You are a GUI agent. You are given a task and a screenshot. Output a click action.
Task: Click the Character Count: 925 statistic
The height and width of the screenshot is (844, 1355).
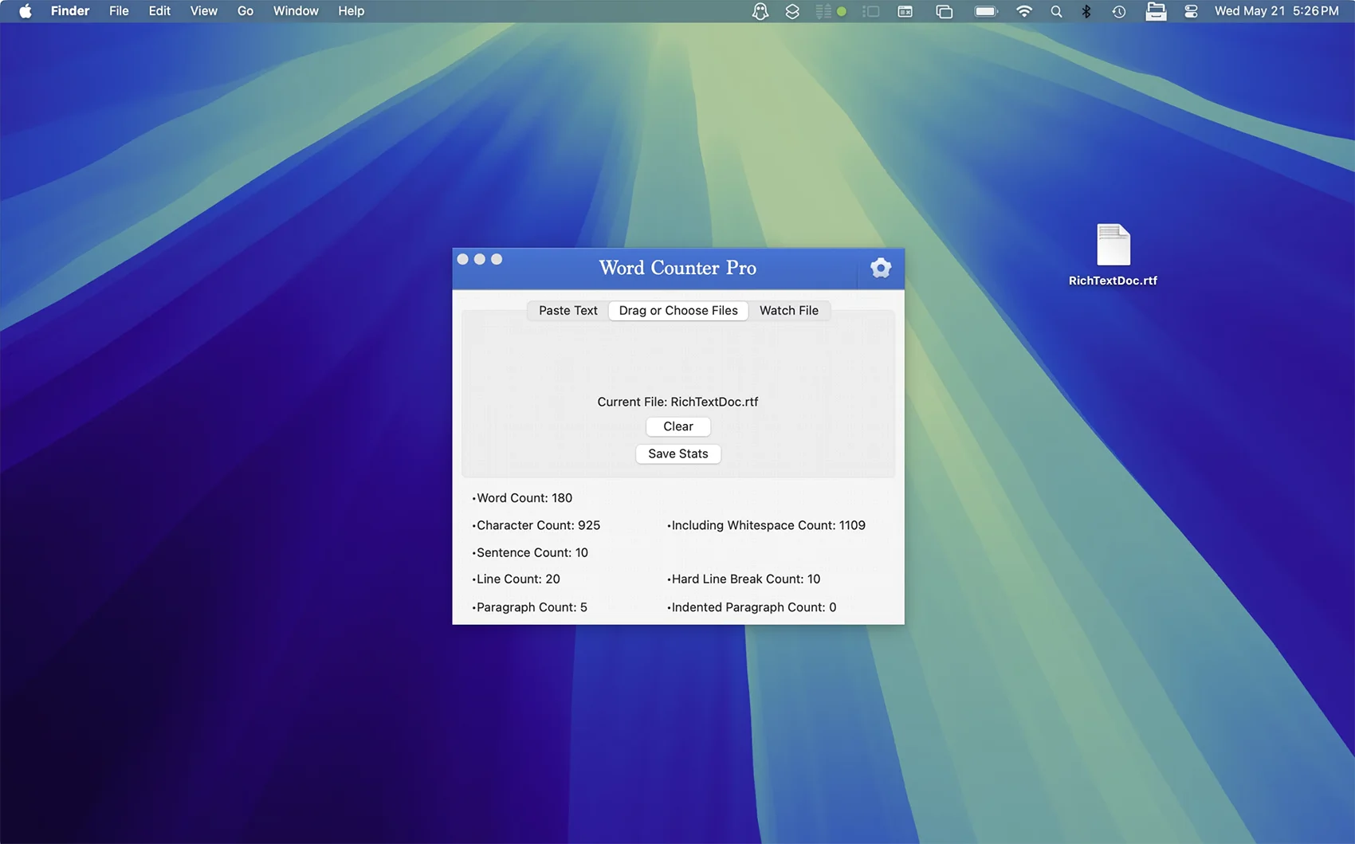pos(536,525)
